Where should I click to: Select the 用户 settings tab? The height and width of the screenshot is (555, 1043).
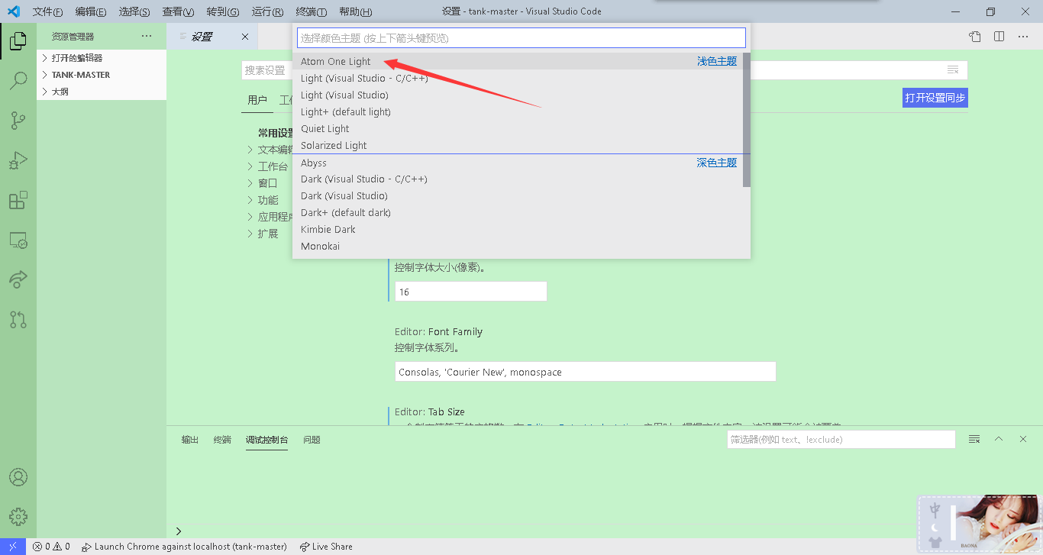257,100
